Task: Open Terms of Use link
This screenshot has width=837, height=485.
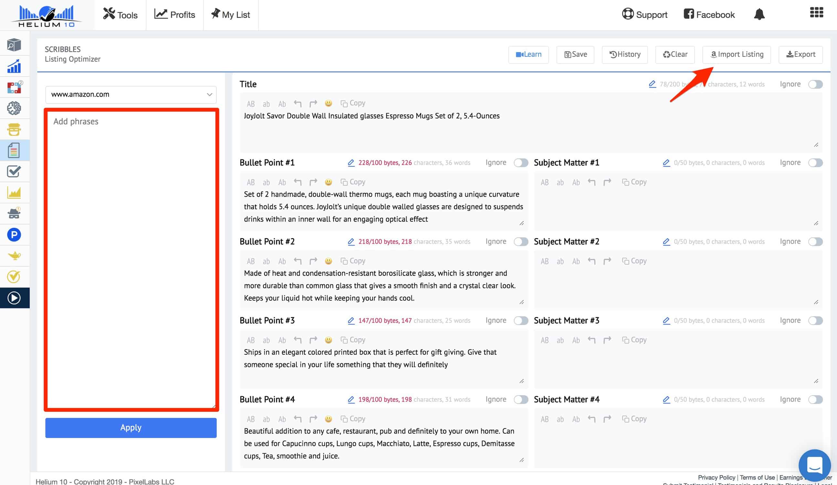Action: coord(757,477)
